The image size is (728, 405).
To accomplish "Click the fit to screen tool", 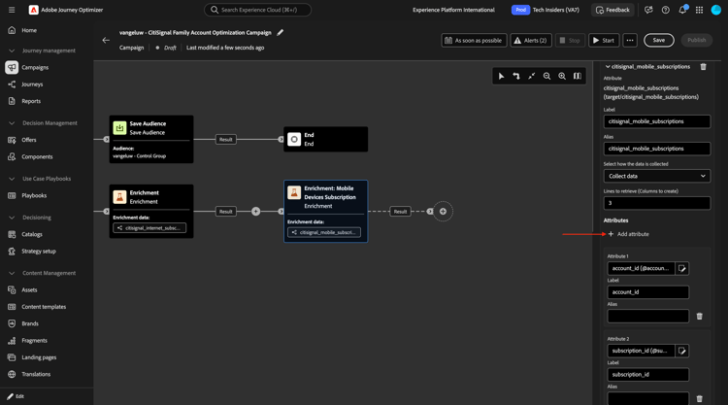I will coord(532,76).
